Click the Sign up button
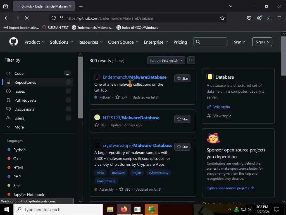This screenshot has height=215, width=286. pos(262,42)
